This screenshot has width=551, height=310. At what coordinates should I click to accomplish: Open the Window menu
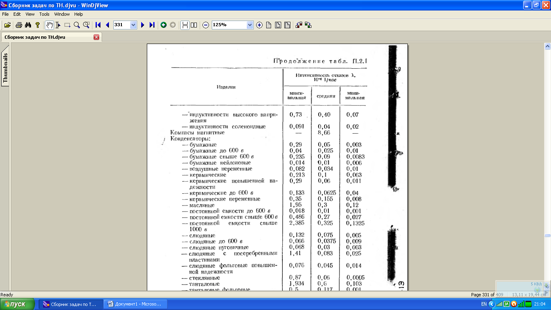pos(62,14)
